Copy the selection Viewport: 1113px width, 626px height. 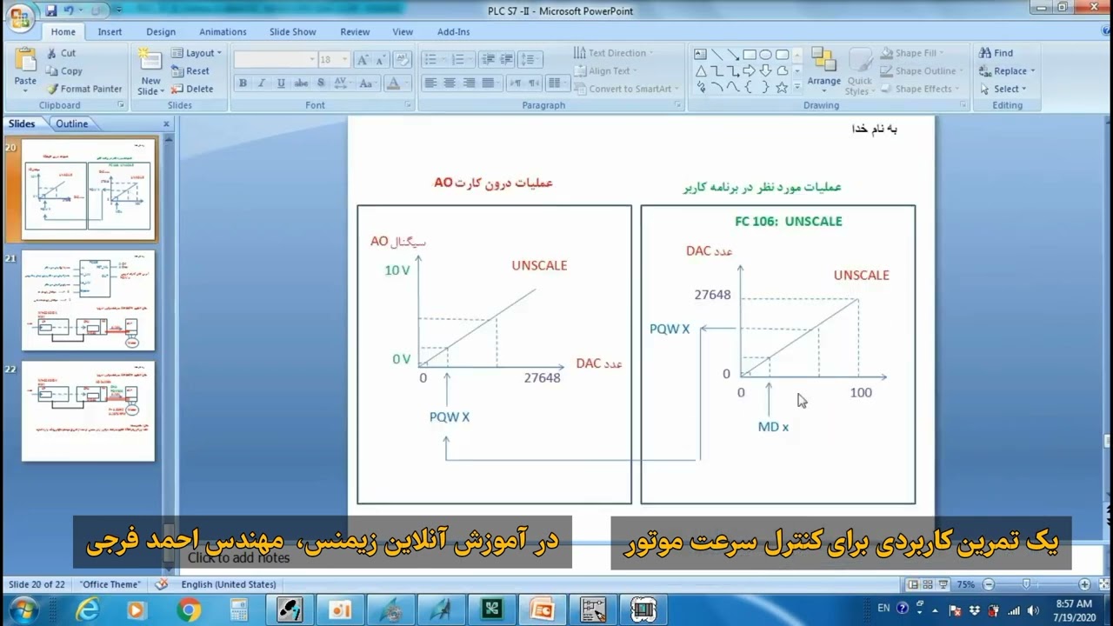click(x=63, y=71)
